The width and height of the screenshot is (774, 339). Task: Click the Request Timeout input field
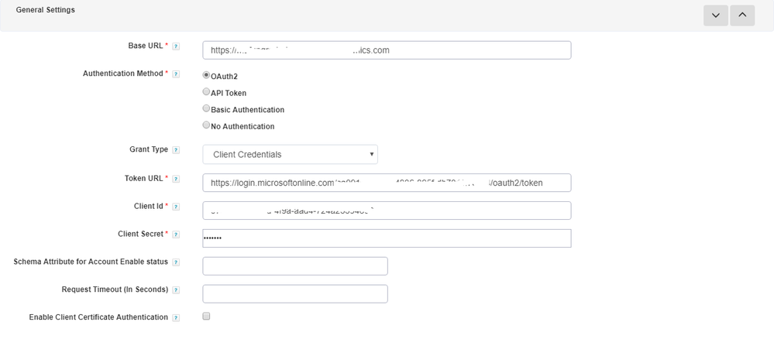(294, 294)
